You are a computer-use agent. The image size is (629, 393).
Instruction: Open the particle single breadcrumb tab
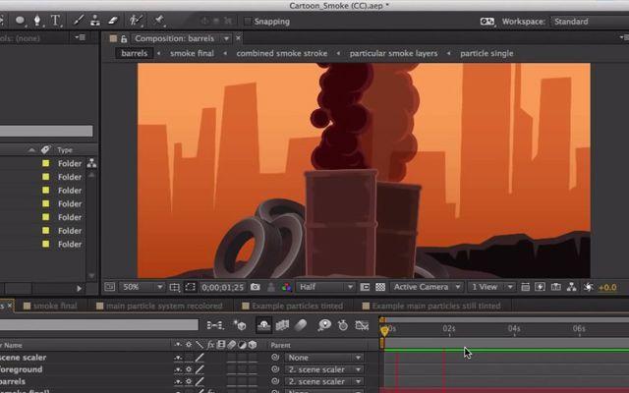[x=486, y=53]
